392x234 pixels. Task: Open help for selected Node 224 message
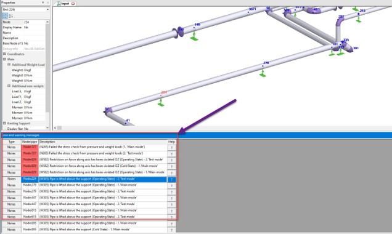[x=171, y=179]
